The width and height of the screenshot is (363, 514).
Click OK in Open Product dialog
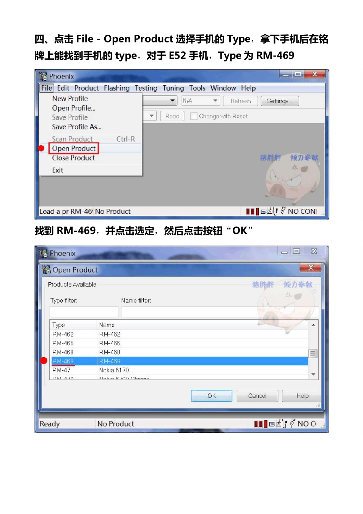[212, 396]
